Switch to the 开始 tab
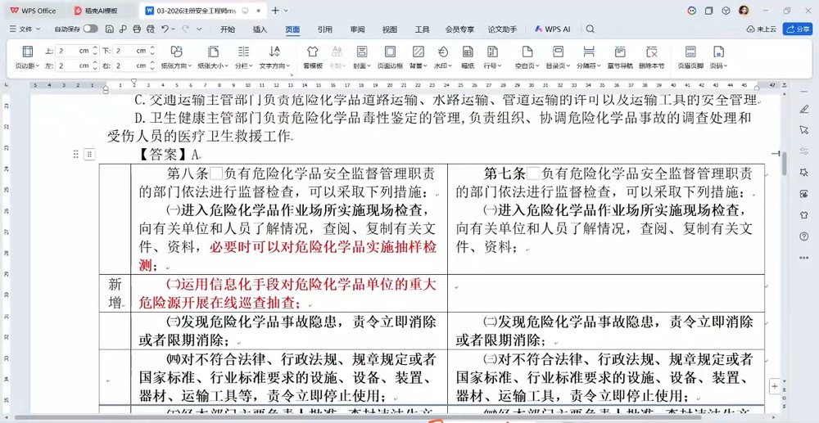 227,29
